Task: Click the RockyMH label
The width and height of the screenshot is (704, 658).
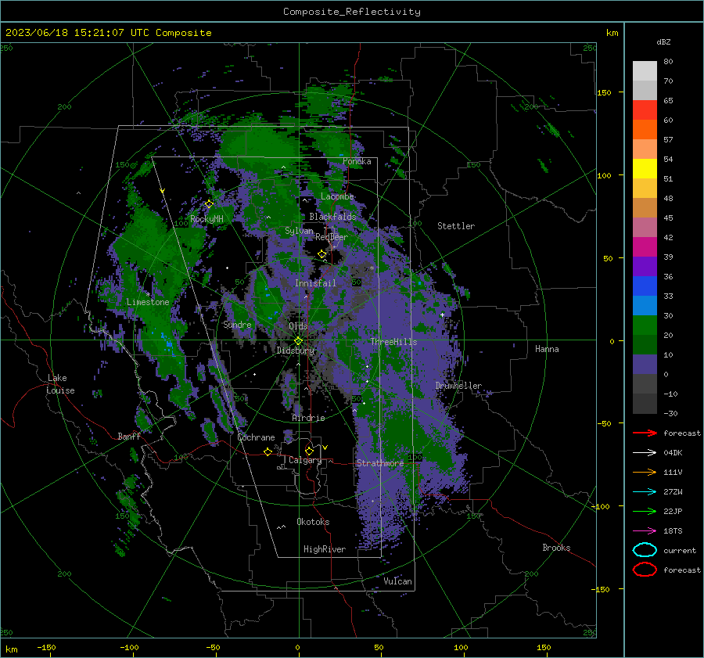Action: click(207, 219)
